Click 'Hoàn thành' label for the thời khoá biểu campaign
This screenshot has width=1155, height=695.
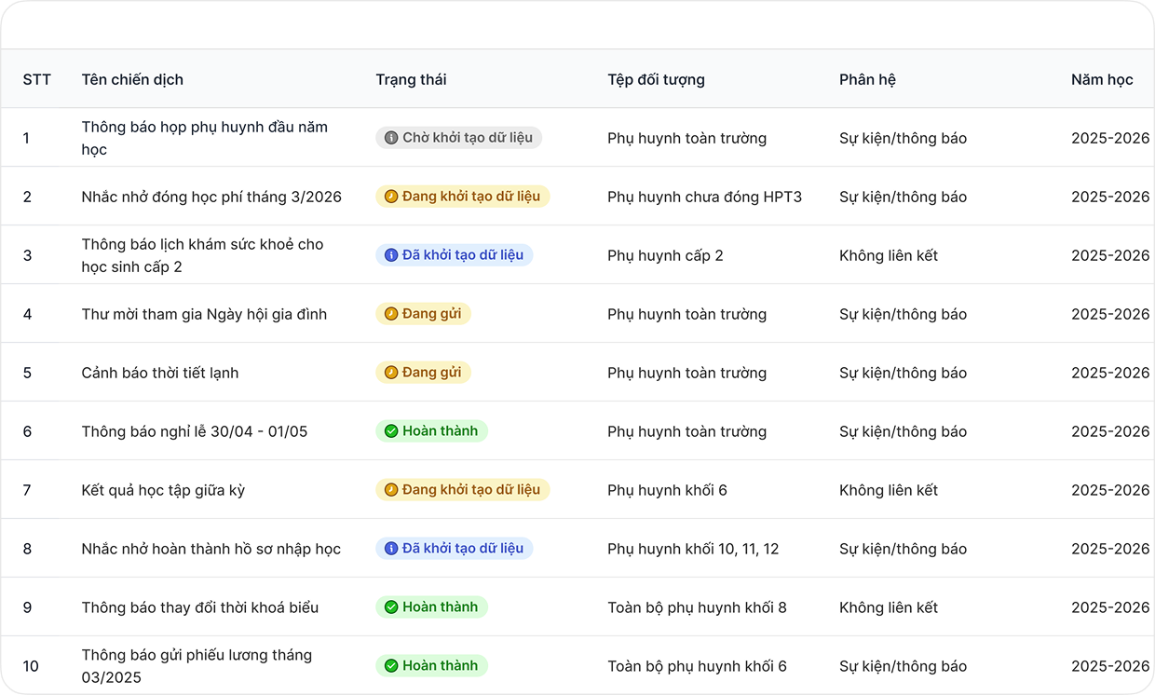(x=440, y=607)
